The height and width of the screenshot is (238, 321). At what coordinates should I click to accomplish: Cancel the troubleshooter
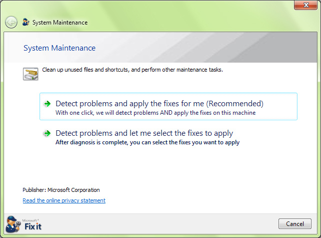(x=295, y=223)
